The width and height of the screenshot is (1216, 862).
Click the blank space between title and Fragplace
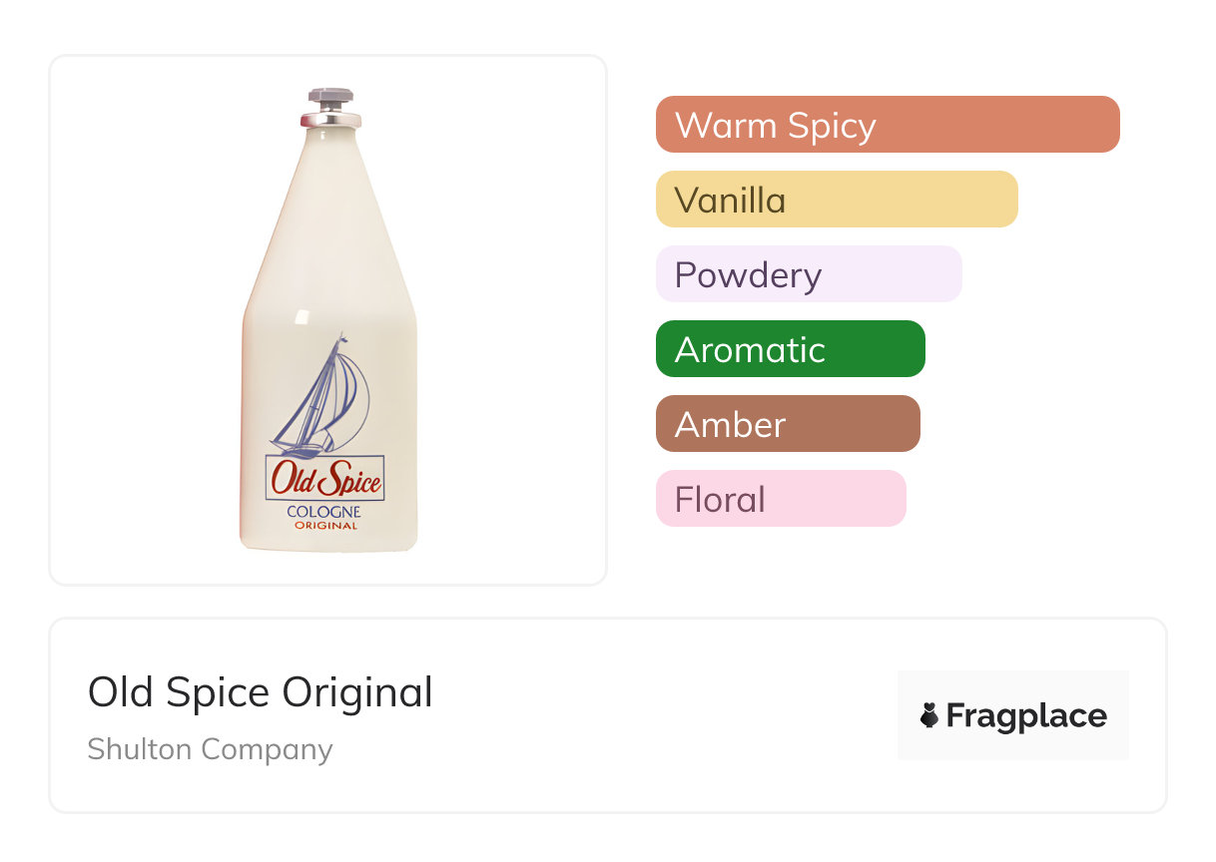[659, 715]
